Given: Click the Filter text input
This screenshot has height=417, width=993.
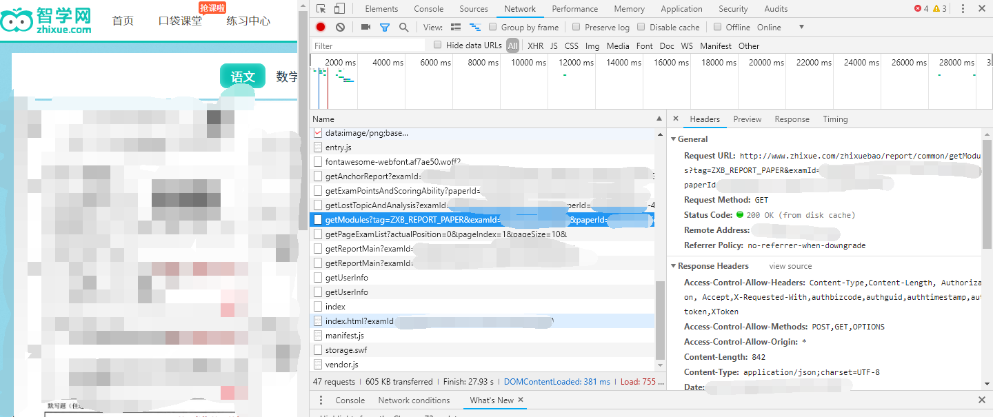Looking at the screenshot, I should pos(369,45).
